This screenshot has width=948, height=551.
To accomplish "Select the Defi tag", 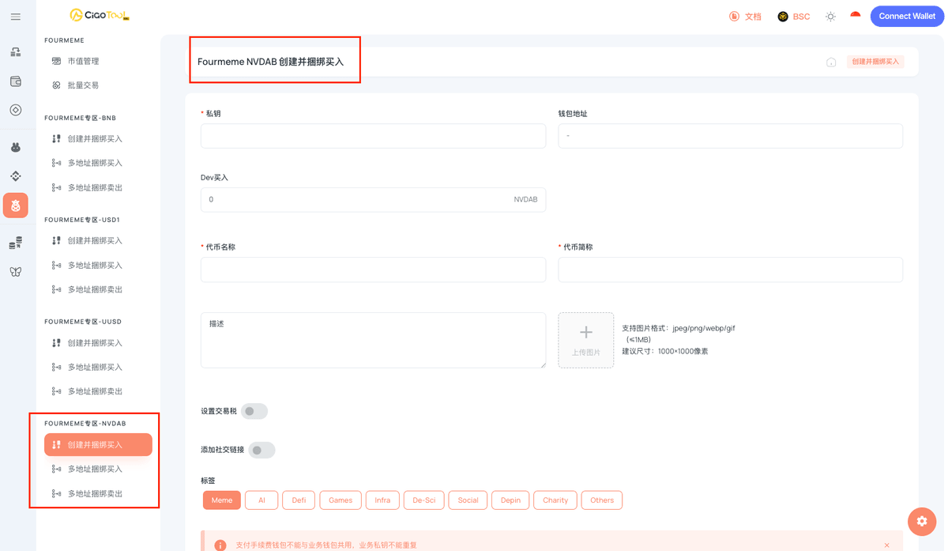I will (299, 500).
